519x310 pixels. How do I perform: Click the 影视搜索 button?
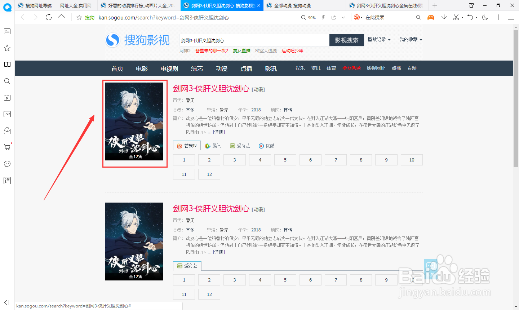347,40
